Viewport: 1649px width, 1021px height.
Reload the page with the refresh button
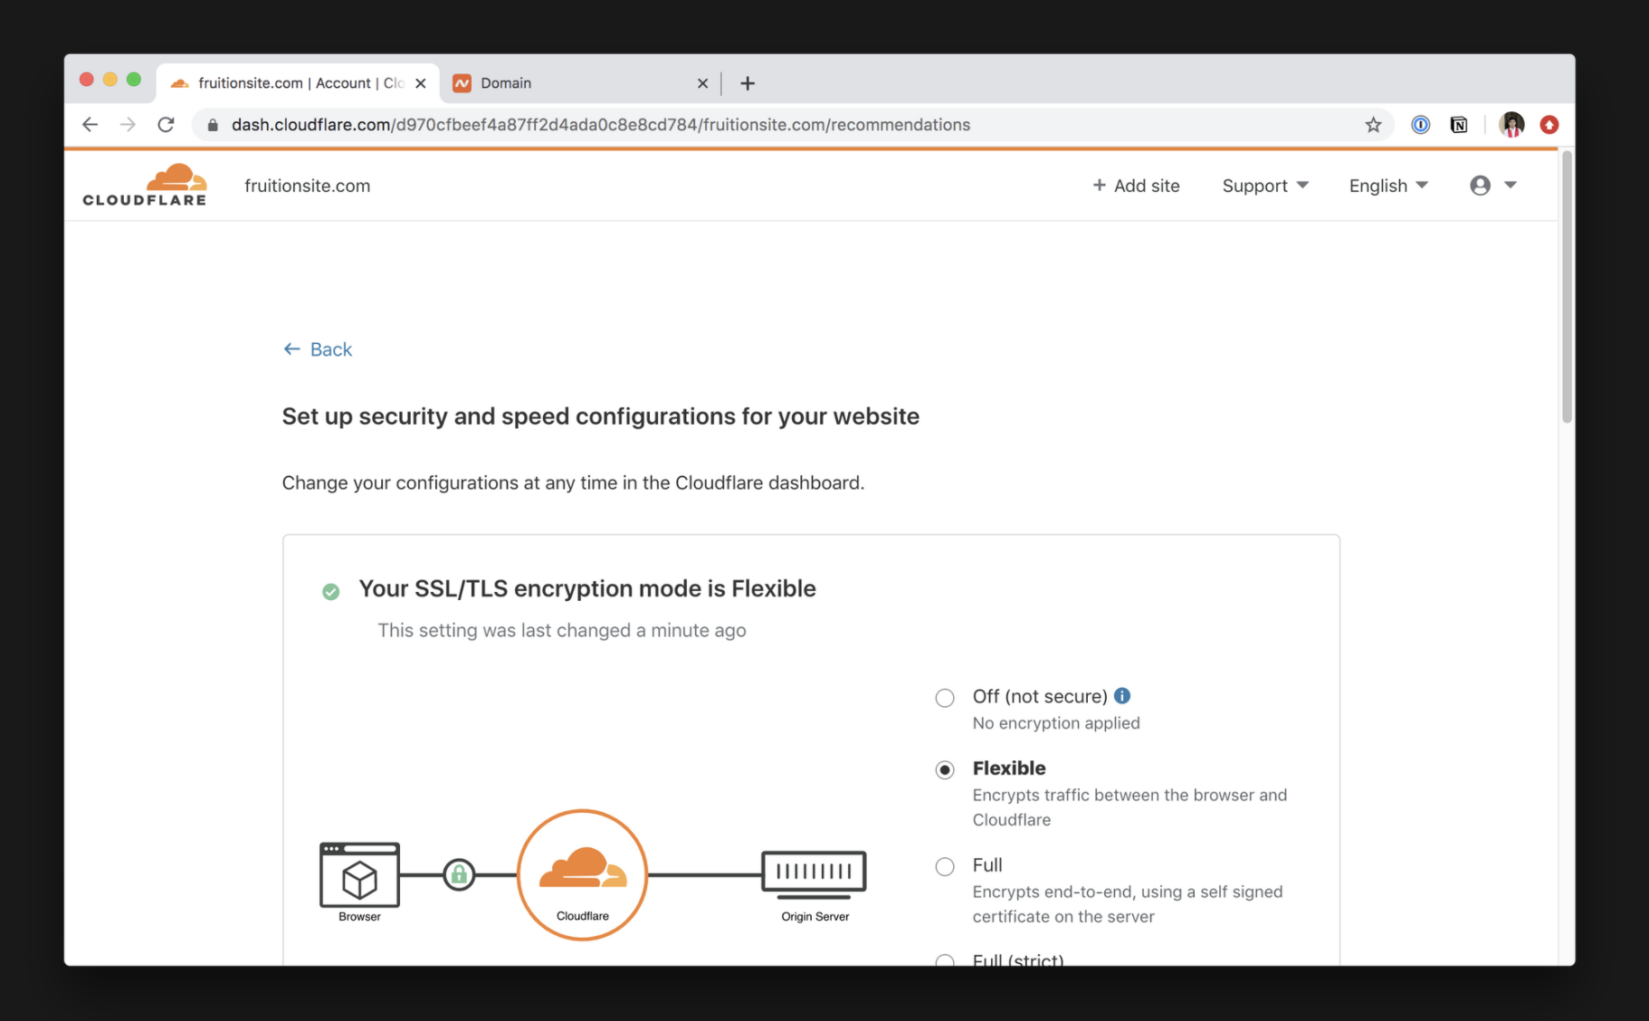(x=166, y=125)
